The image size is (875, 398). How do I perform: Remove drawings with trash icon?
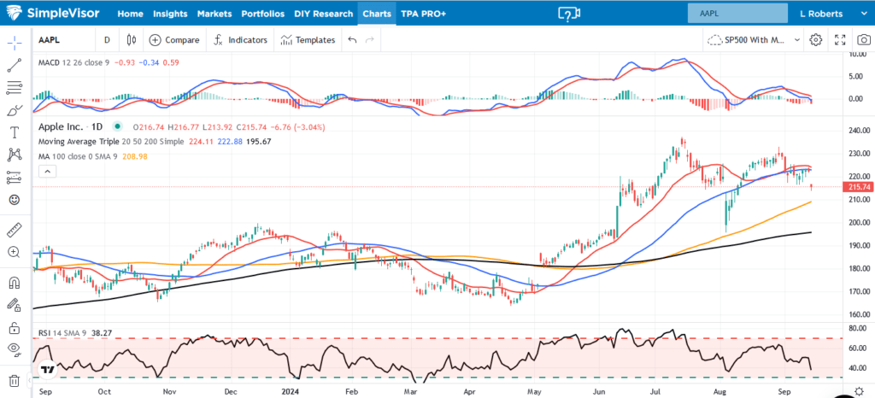tap(15, 381)
